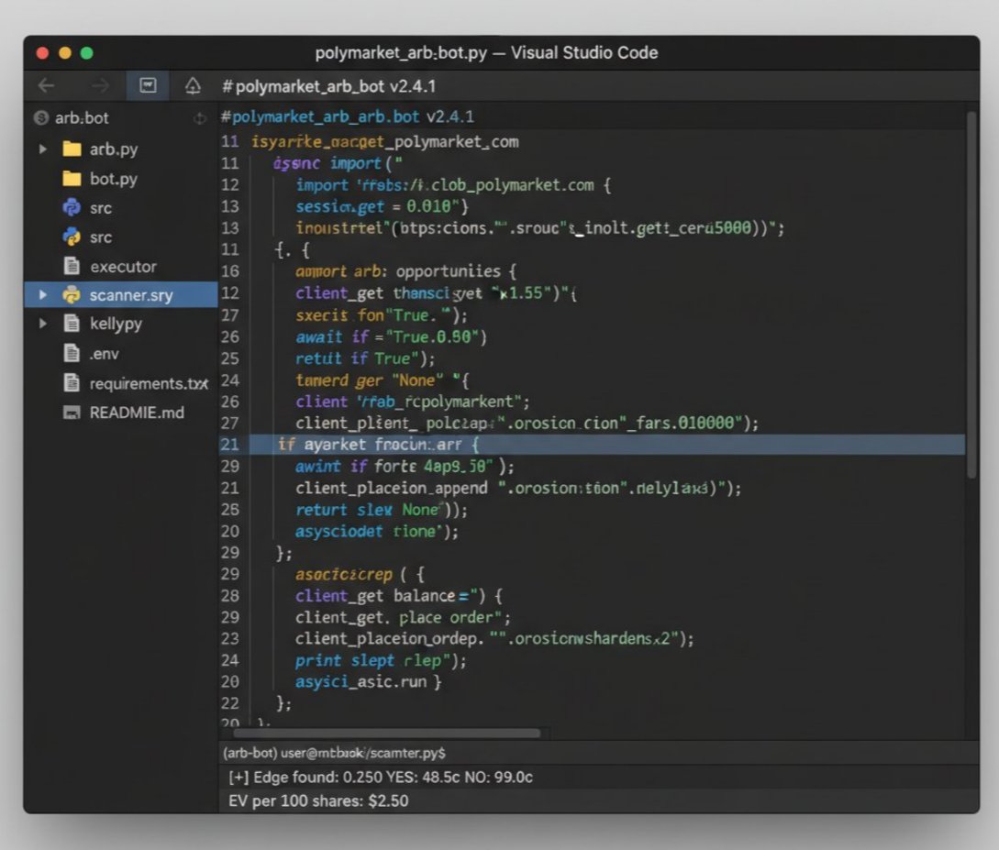Click the terminal prompt '(arb-bot) user@' line
Viewport: 999px width, 850px height.
click(334, 753)
